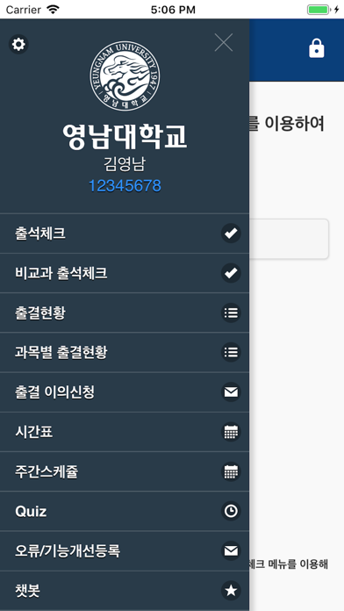This screenshot has width=344, height=611.
Task: Tap the list icon beside 출결현황
Action: pos(231,313)
